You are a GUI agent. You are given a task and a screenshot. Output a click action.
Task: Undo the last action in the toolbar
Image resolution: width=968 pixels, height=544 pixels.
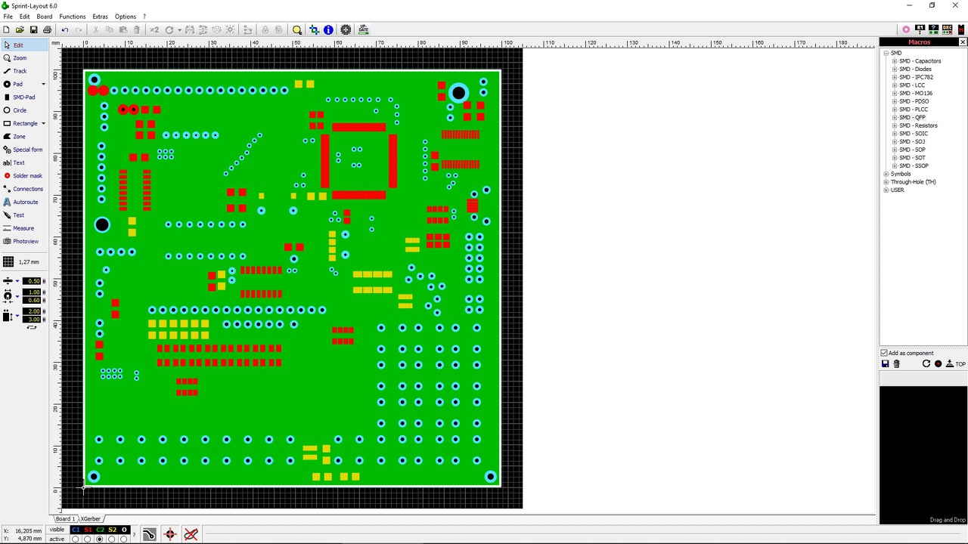(64, 29)
